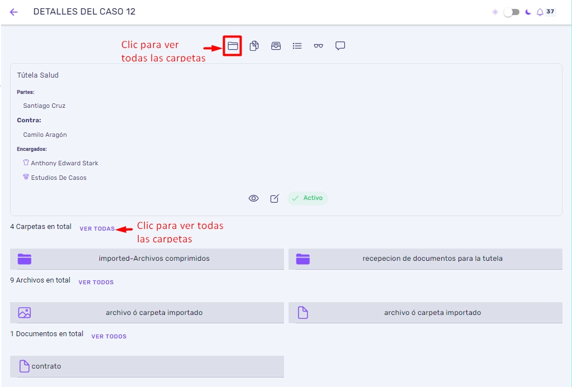Open recepecion de documentos para la tutela folder
The width and height of the screenshot is (572, 387).
pyautogui.click(x=426, y=259)
